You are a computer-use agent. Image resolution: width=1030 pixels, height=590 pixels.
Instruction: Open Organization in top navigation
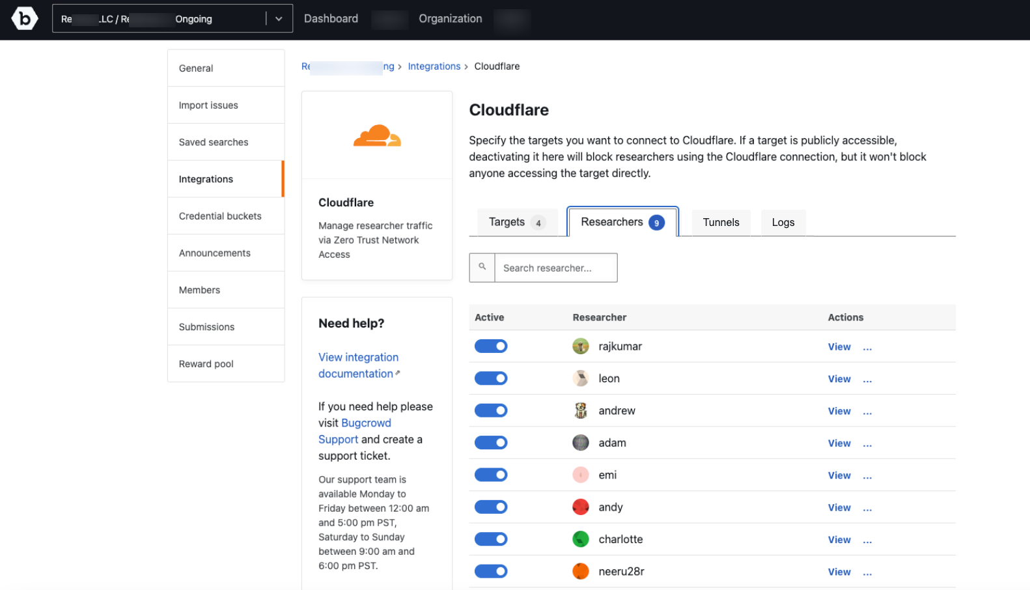(x=451, y=19)
